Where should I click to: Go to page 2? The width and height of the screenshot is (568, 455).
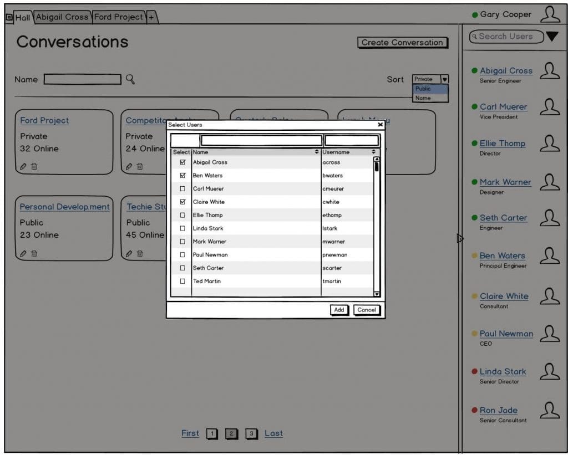tap(231, 433)
